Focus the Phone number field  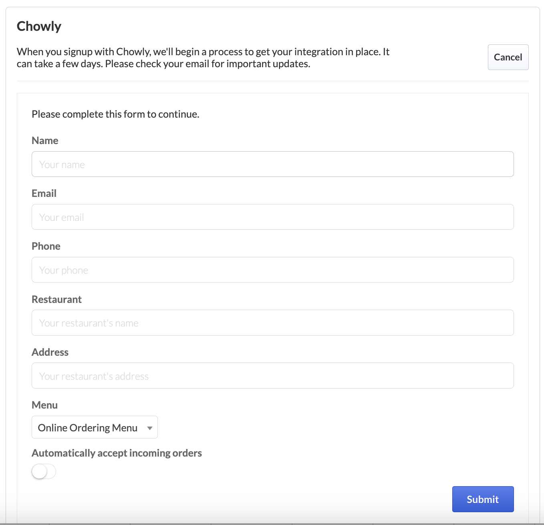click(x=272, y=270)
